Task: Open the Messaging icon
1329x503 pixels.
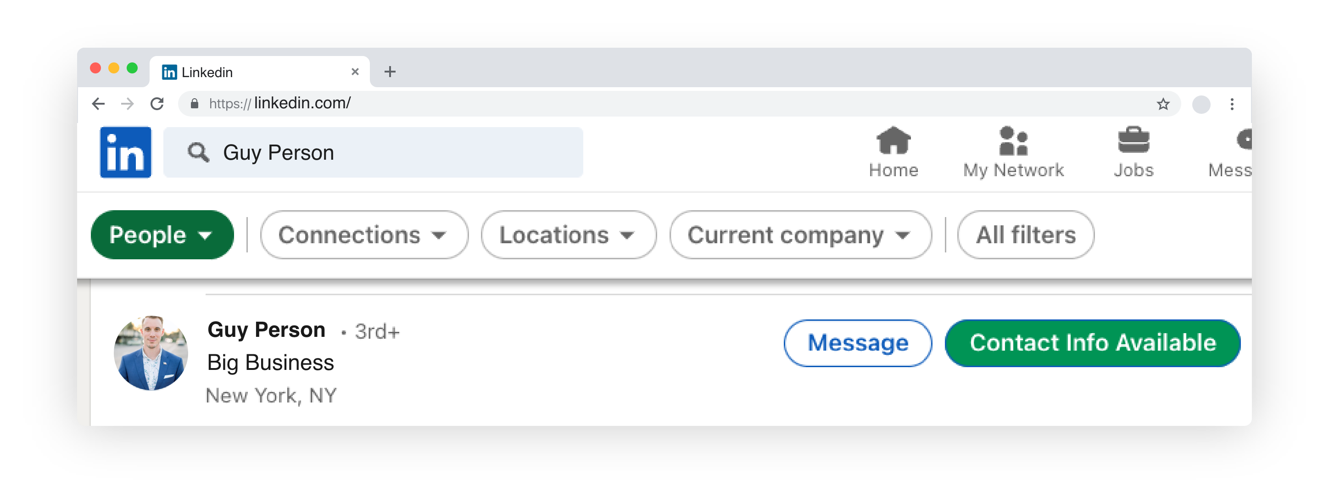Action: (x=1244, y=140)
